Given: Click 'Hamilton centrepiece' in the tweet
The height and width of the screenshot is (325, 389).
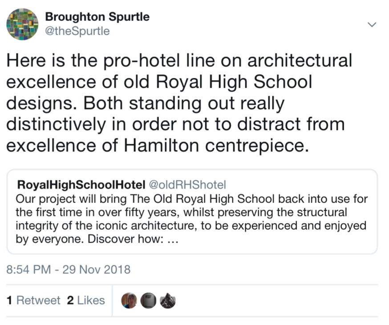Looking at the screenshot, I should pyautogui.click(x=216, y=146).
